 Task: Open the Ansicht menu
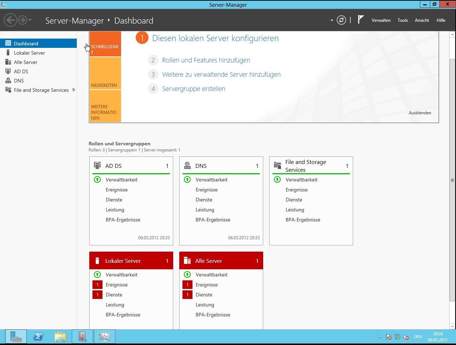pyautogui.click(x=422, y=20)
